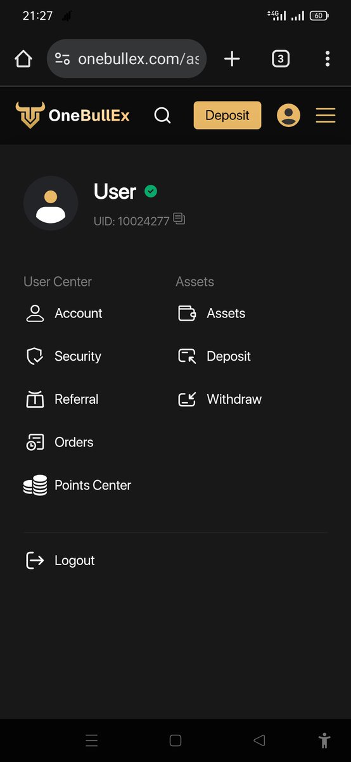
Task: Click the User Center section heading
Action: pos(58,281)
